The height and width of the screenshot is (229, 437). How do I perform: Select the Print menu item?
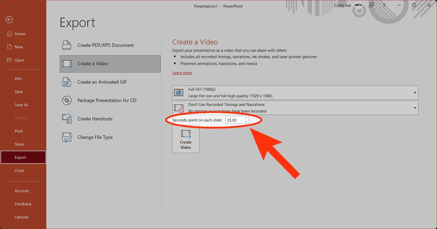click(19, 131)
